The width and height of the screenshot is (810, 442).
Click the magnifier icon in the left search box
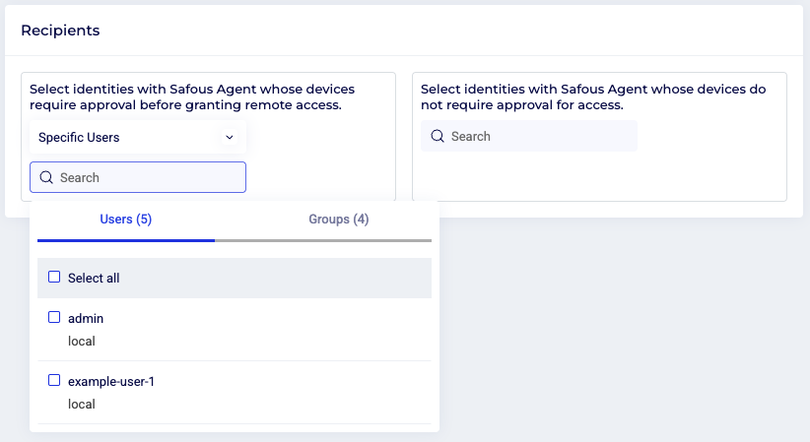[46, 178]
